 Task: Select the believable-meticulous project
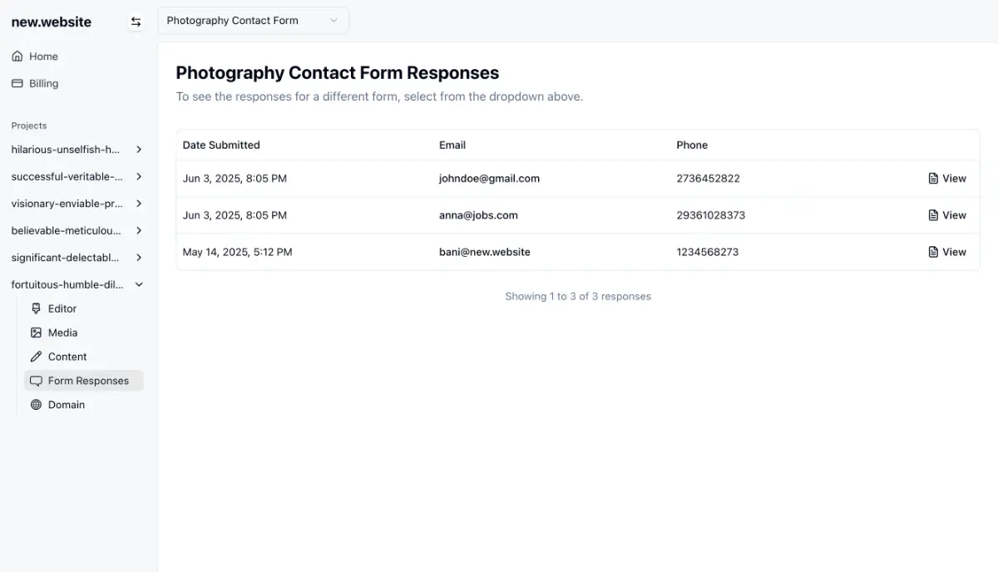67,230
